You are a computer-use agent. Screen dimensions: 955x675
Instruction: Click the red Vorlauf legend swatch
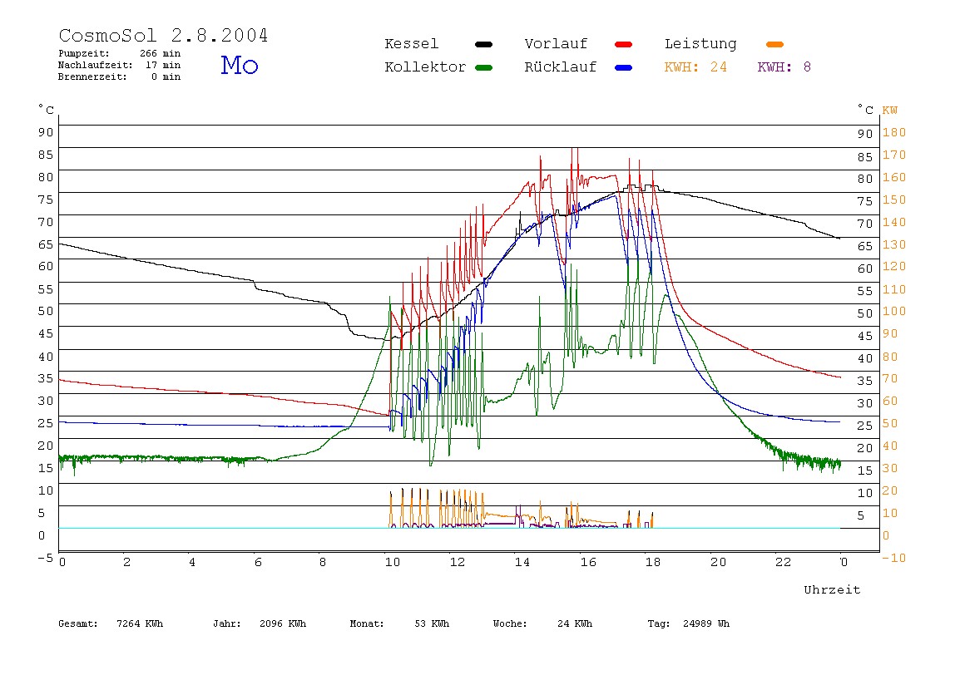point(624,44)
